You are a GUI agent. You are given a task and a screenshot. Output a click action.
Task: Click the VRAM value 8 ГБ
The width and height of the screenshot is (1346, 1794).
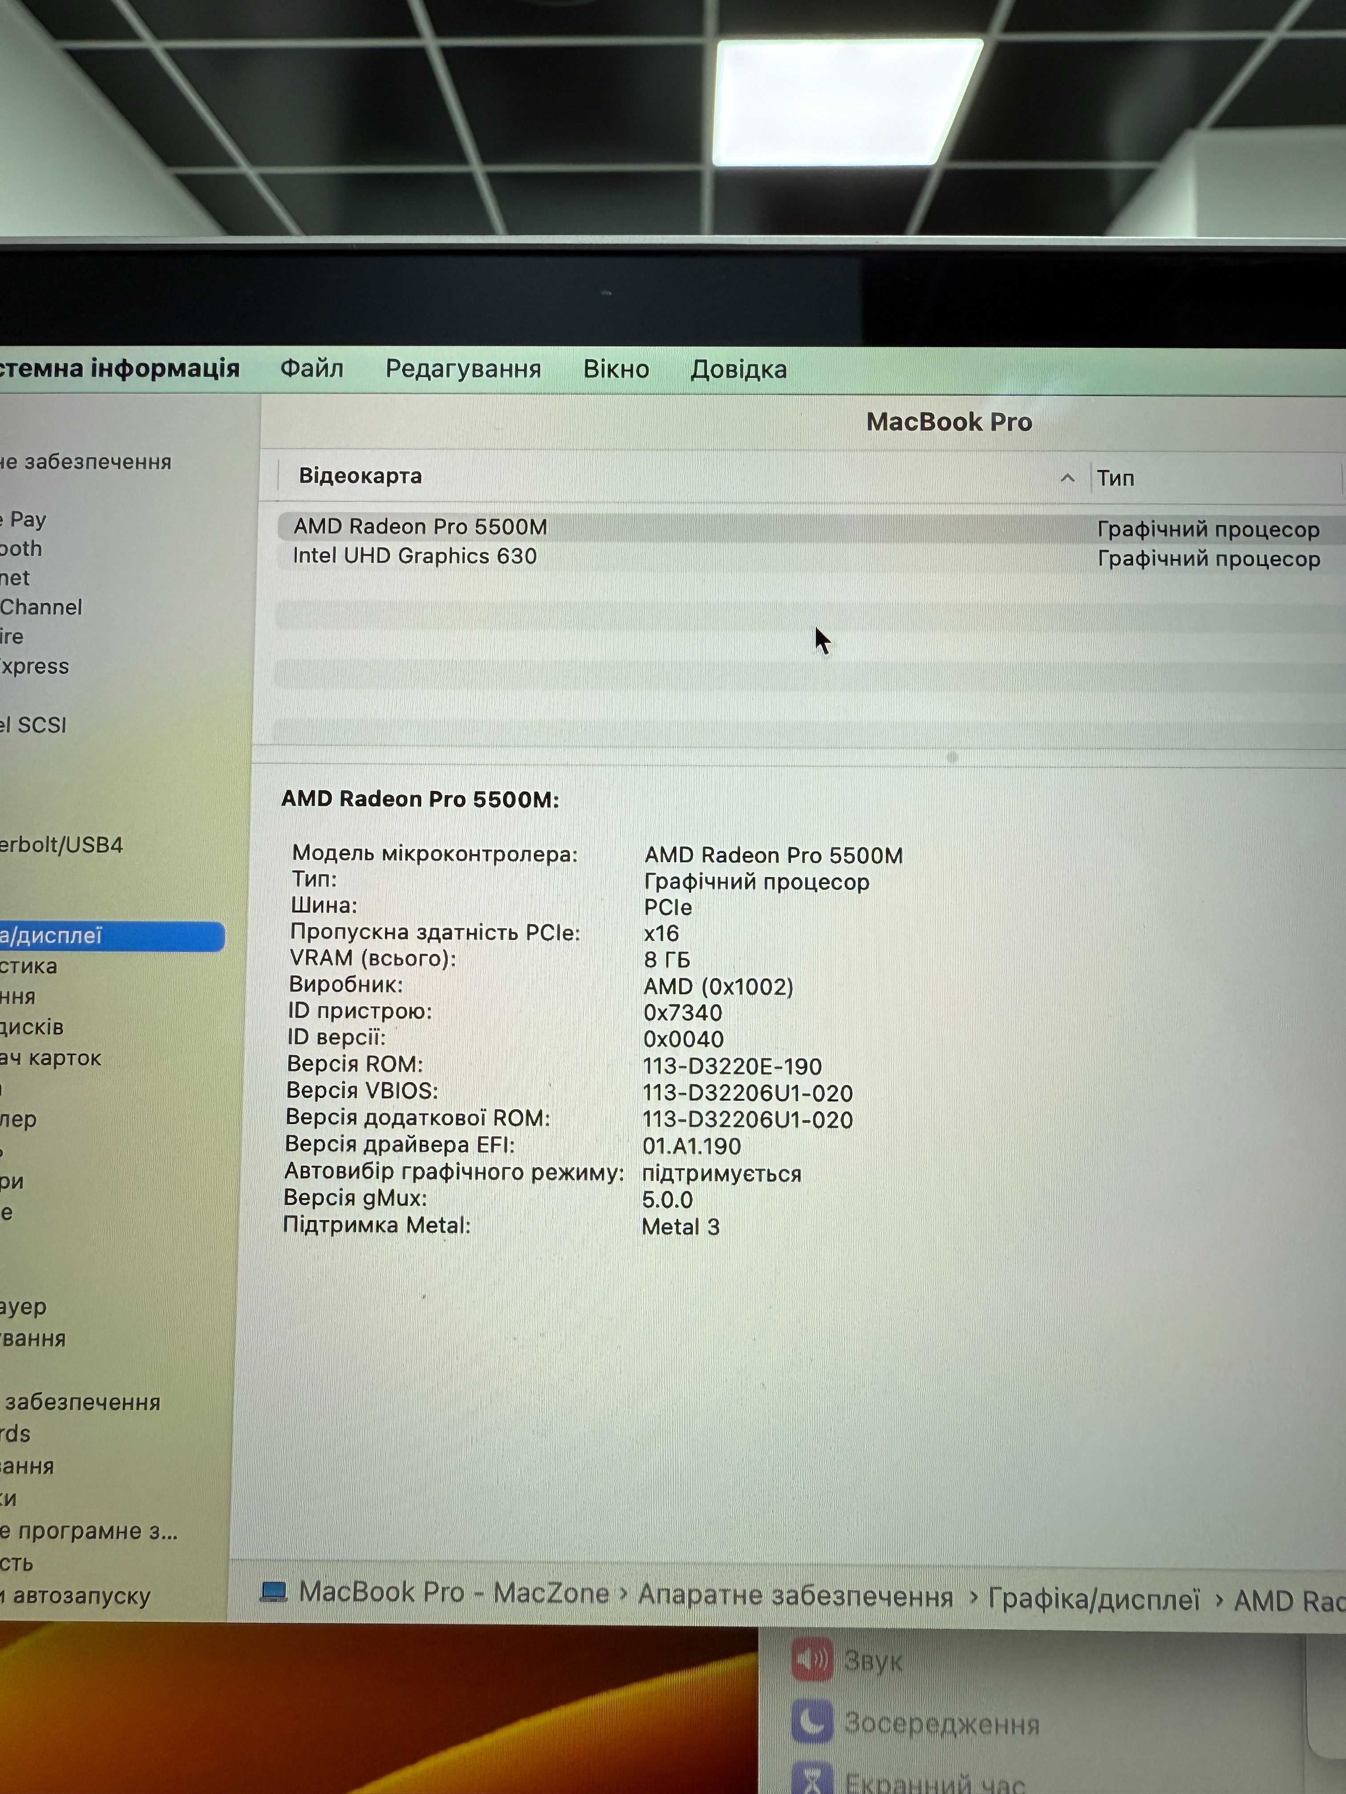(x=667, y=960)
